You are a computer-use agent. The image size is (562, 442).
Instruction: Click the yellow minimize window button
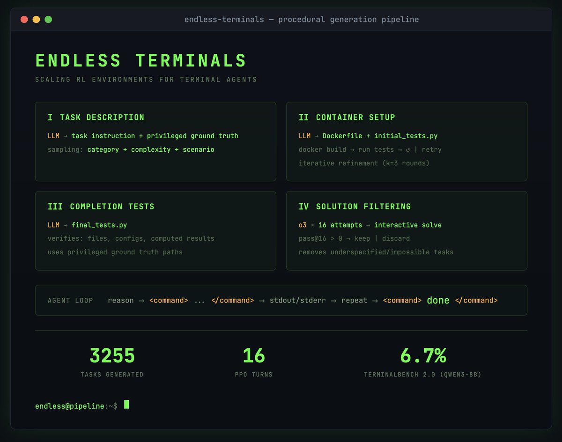click(36, 19)
